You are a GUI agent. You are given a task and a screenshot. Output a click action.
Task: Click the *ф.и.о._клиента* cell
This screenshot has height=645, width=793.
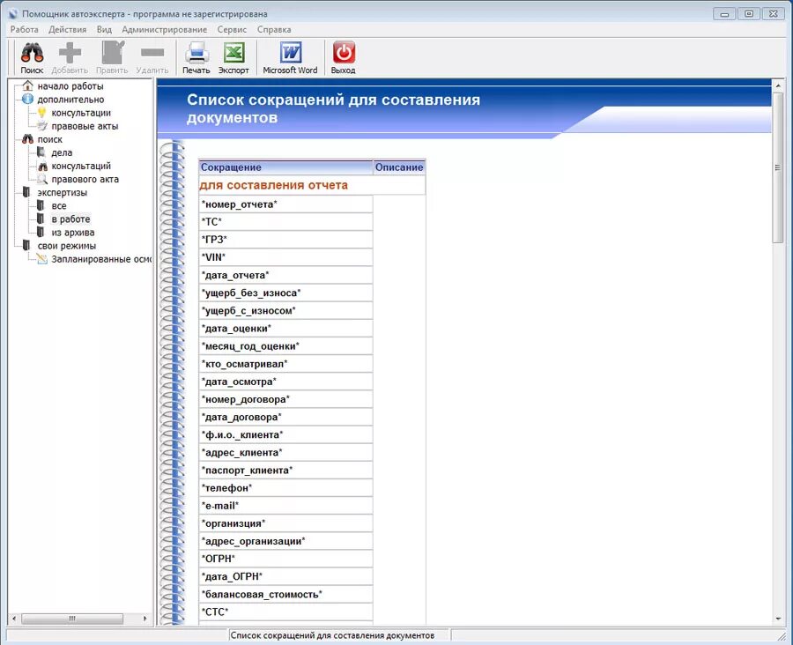(285, 434)
